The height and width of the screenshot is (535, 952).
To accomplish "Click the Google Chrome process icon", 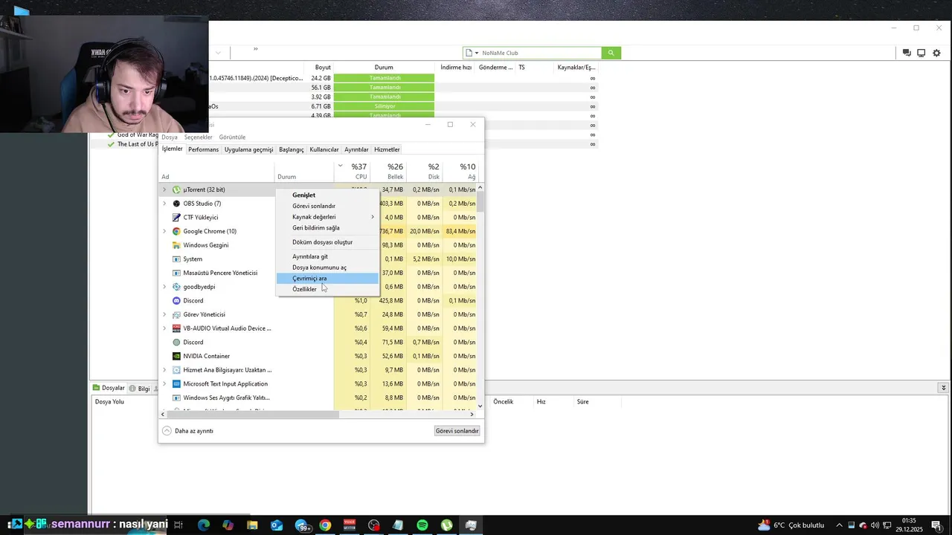I will (x=176, y=231).
